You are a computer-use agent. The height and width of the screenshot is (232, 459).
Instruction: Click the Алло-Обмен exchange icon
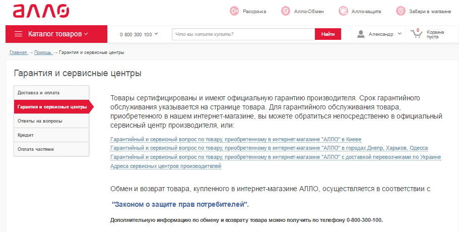click(x=286, y=11)
